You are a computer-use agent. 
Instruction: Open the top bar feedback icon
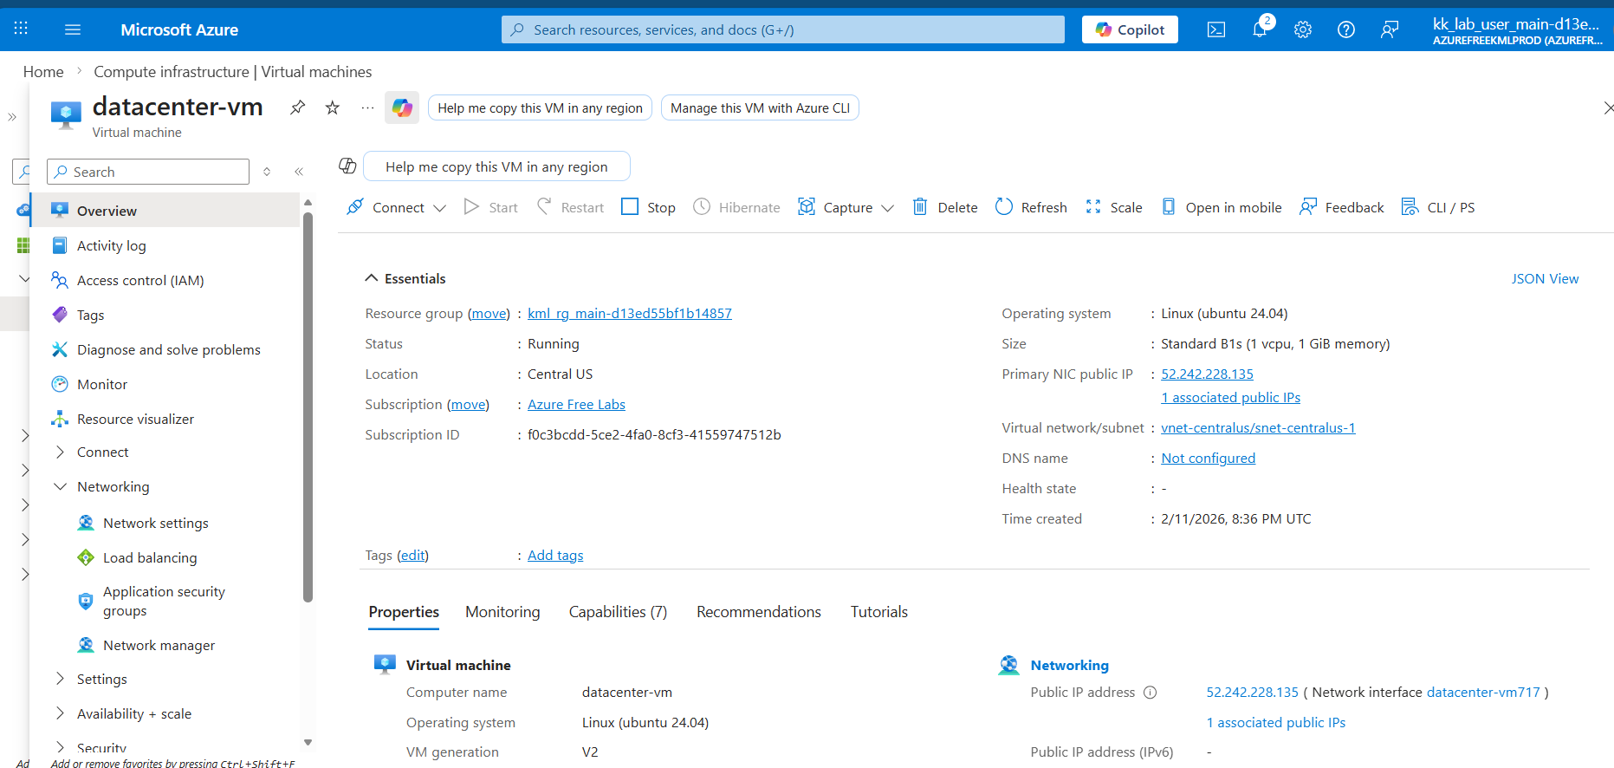tap(1390, 29)
